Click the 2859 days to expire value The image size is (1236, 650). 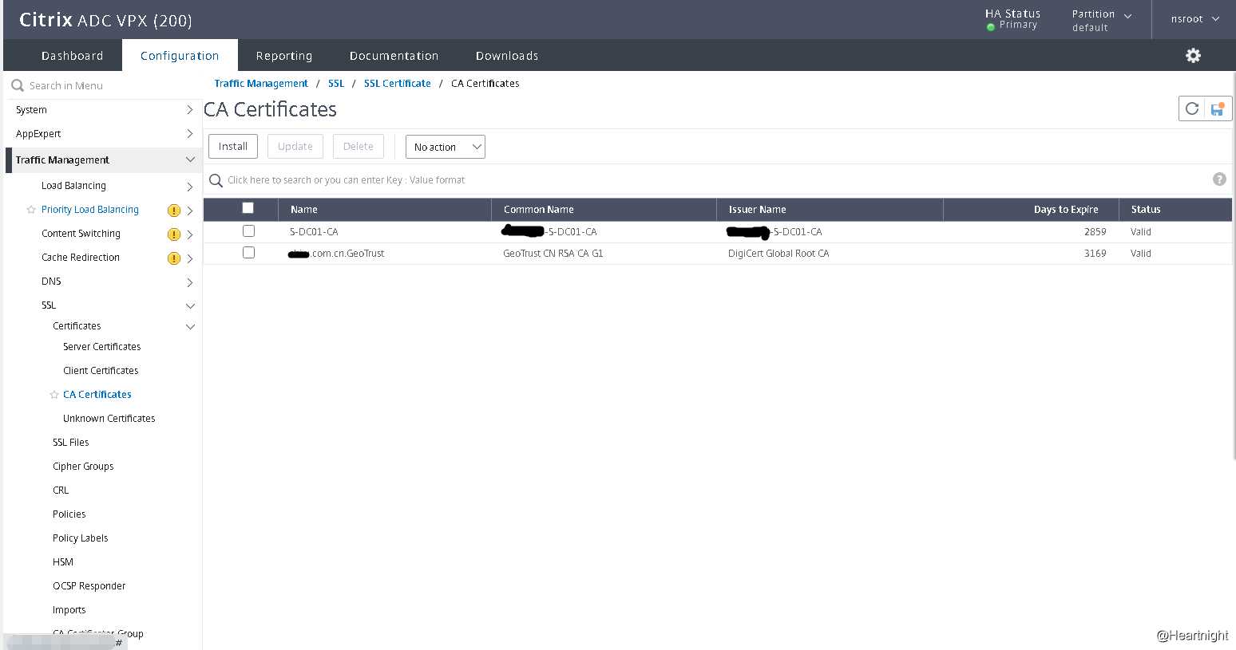pyautogui.click(x=1095, y=232)
